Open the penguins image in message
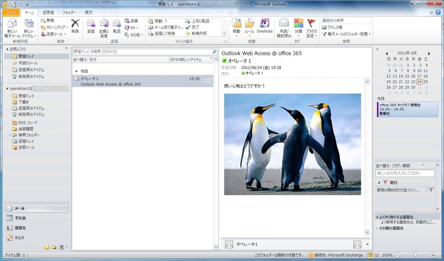Image resolution: width=444 pixels, height=261 pixels. (x=292, y=144)
